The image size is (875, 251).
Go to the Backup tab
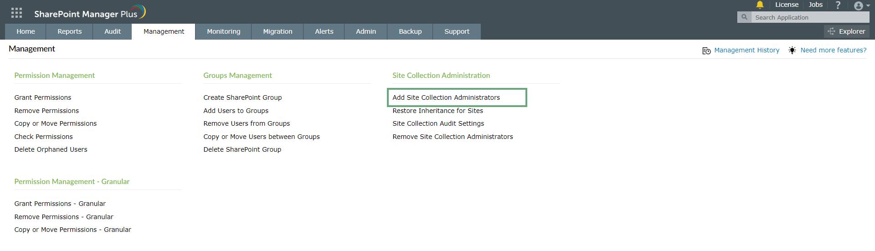click(x=410, y=31)
